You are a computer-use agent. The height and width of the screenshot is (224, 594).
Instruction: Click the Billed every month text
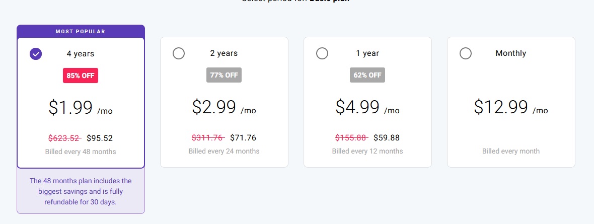(511, 151)
